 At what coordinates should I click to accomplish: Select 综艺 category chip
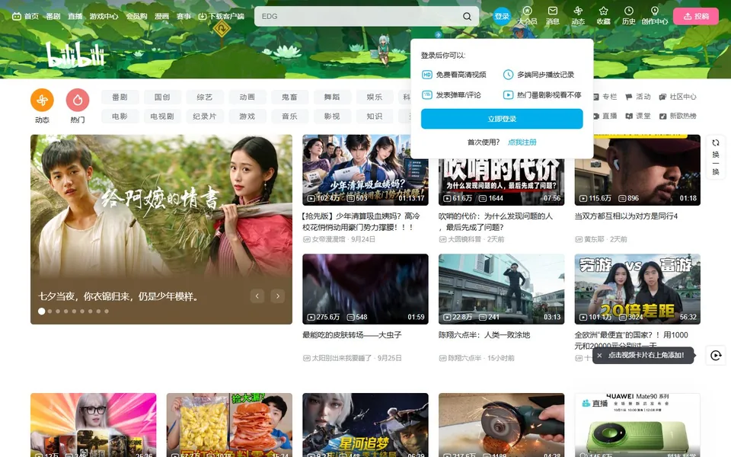tap(205, 97)
